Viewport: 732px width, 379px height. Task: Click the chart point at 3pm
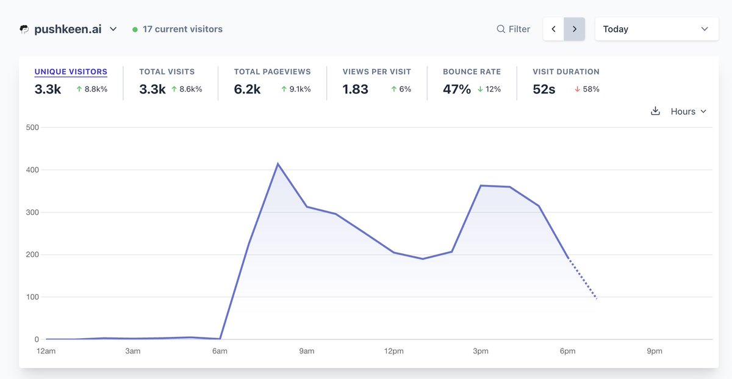[481, 186]
